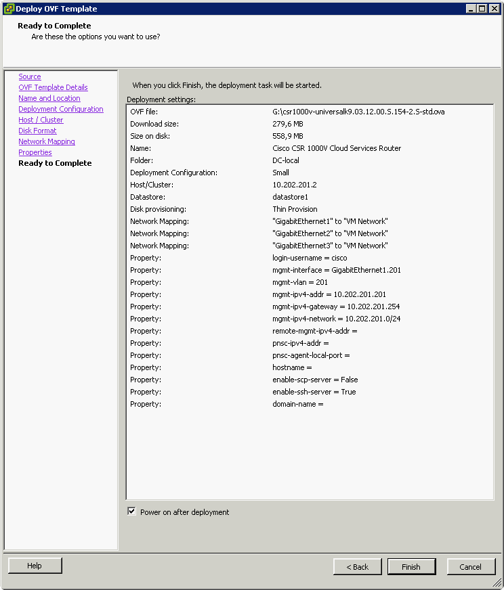Close the Deploy OVF Template dialog
The height and width of the screenshot is (590, 504).
(x=495, y=8)
